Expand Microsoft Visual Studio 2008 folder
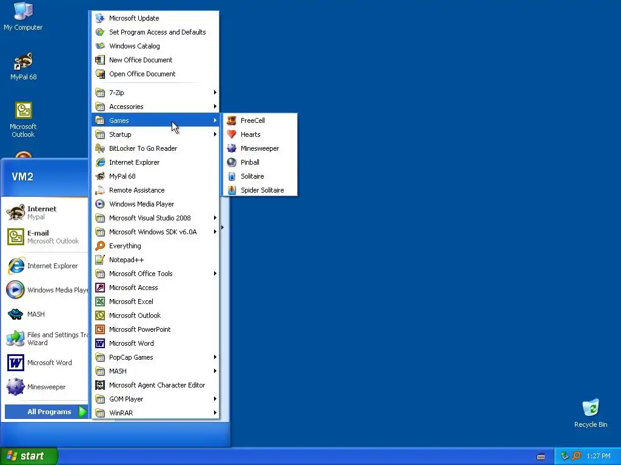The height and width of the screenshot is (465, 621). [x=155, y=218]
